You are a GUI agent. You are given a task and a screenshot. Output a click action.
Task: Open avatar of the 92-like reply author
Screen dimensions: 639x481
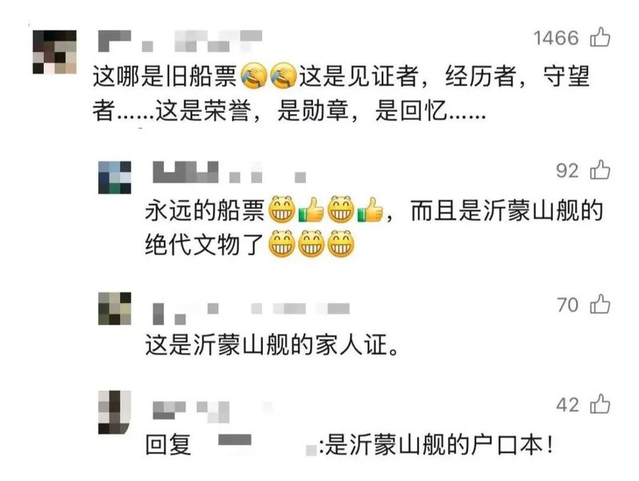pos(114,177)
